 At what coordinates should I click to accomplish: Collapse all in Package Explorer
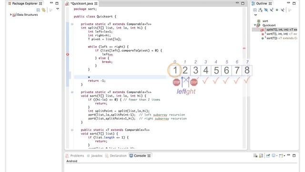tap(38, 10)
